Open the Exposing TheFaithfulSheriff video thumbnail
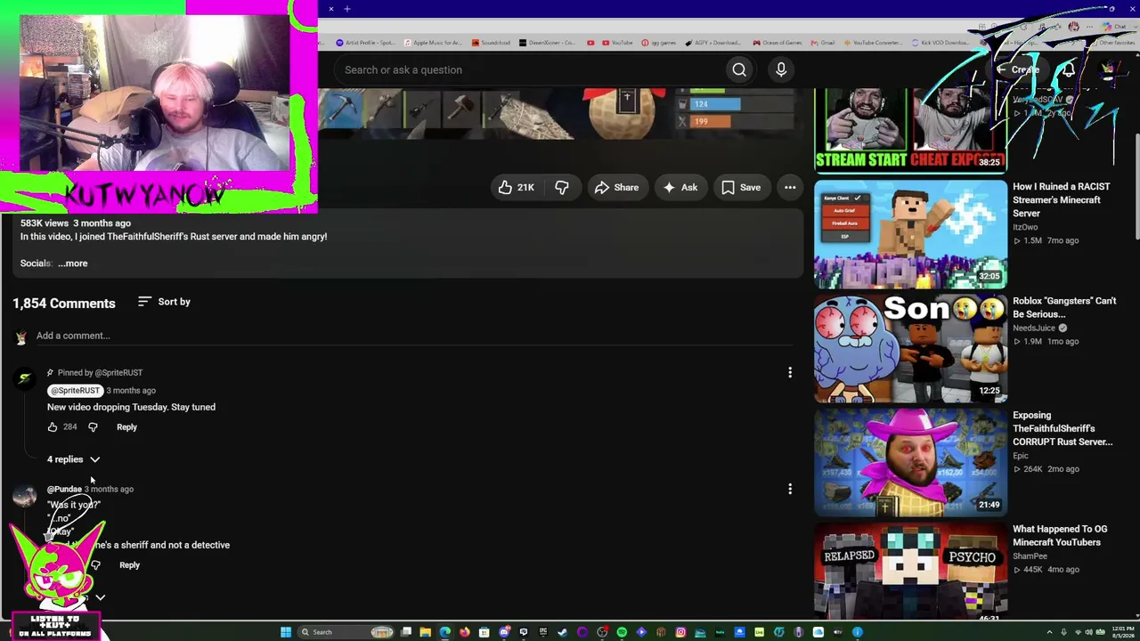Viewport: 1140px width, 641px height. [x=910, y=463]
